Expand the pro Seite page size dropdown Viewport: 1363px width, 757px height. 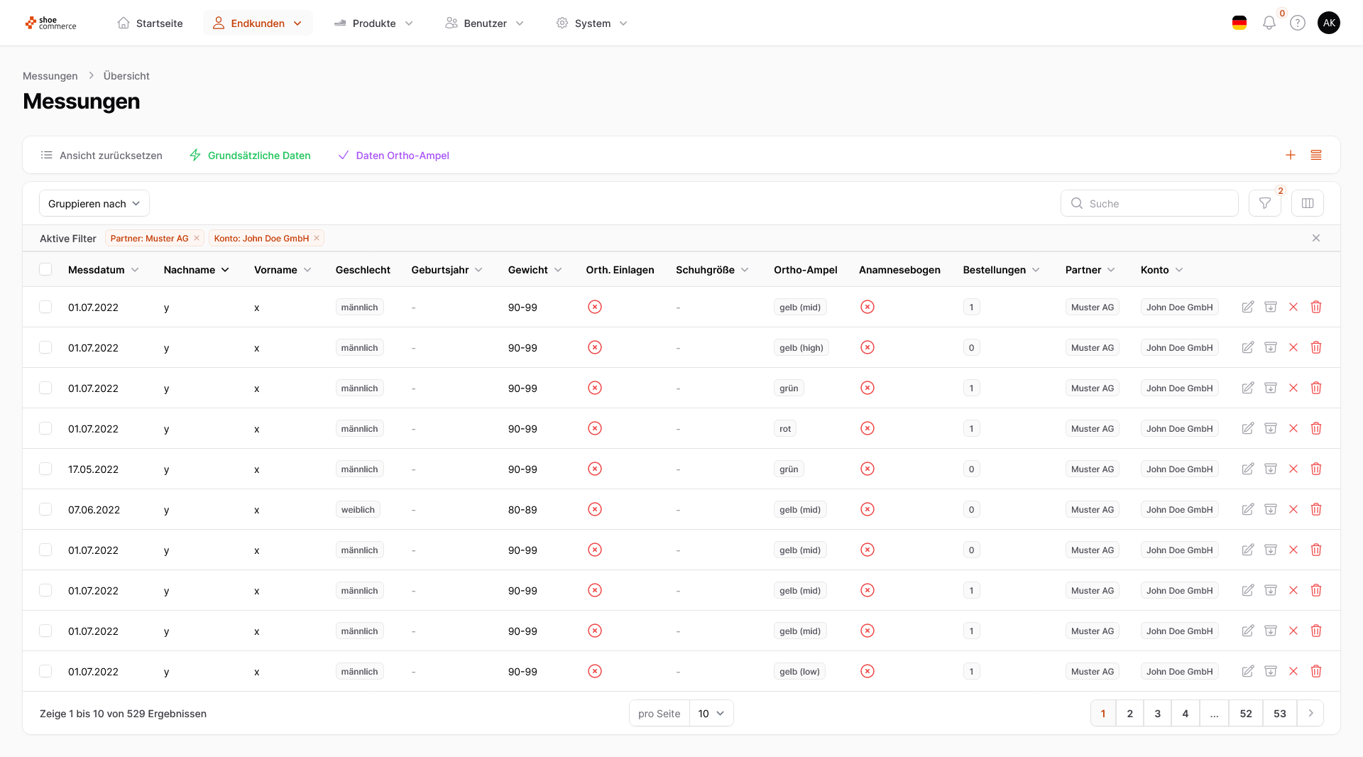(711, 714)
